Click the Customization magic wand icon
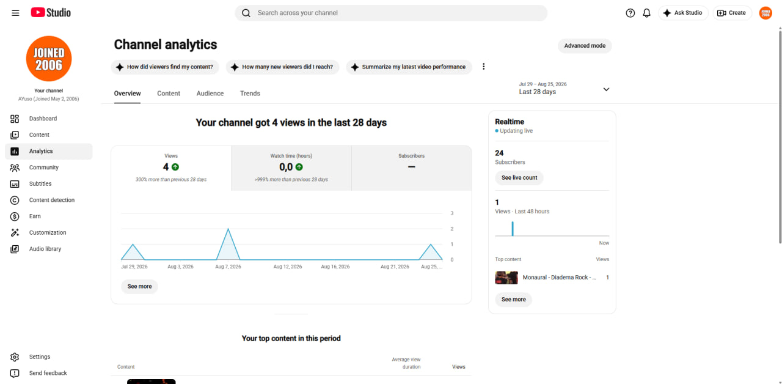Screen dimensions: 782x384 [x=15, y=233]
